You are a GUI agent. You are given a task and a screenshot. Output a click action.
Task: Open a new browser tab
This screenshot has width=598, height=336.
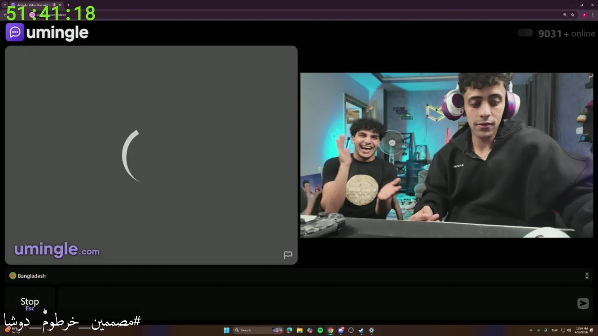pos(68,5)
